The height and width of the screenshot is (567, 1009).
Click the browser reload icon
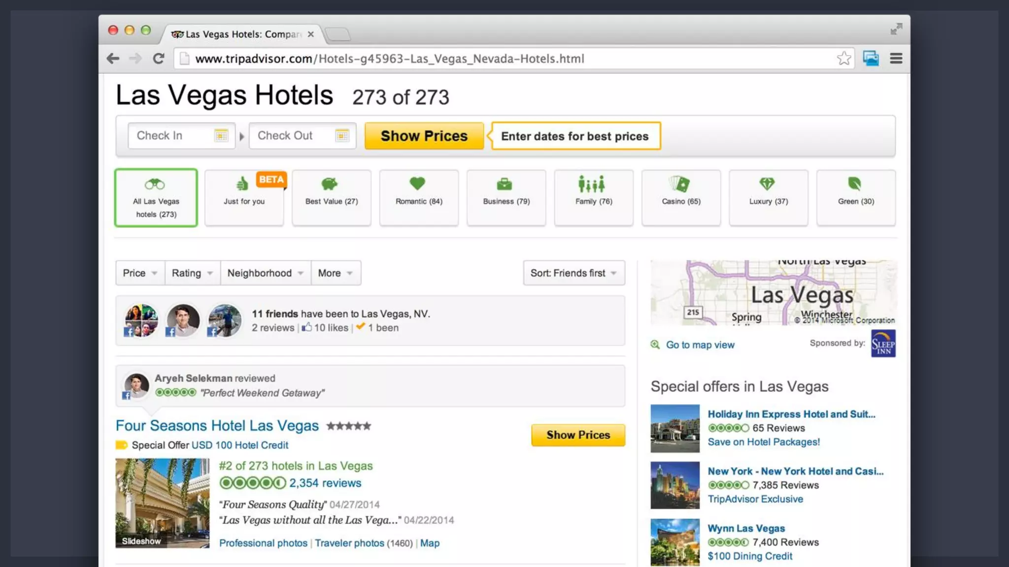[158, 59]
